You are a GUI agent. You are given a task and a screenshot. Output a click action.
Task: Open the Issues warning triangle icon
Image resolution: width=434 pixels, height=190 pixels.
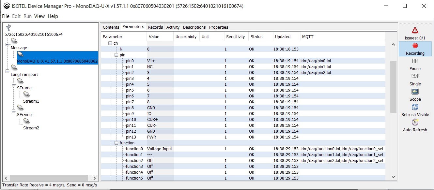[415, 30]
